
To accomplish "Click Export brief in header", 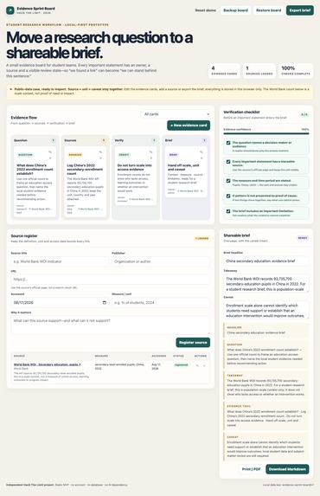I will pyautogui.click(x=300, y=10).
